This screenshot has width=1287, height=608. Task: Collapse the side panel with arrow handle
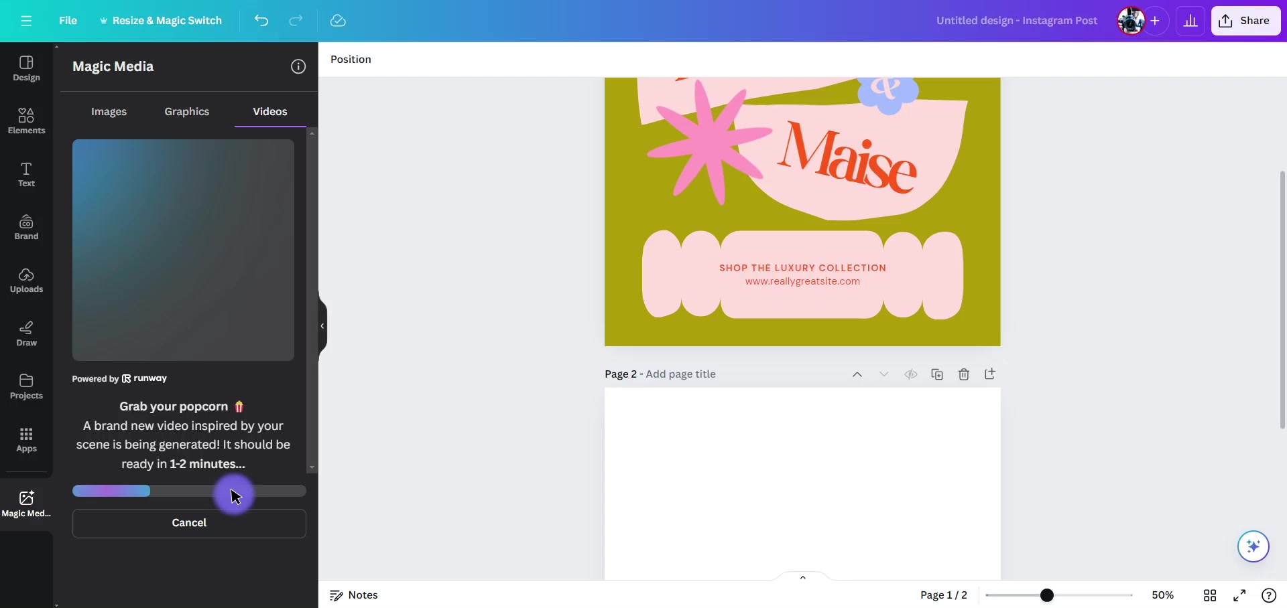[x=322, y=326]
